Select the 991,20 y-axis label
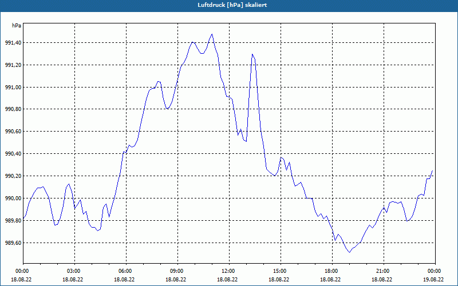The image size is (458, 286). pos(13,65)
